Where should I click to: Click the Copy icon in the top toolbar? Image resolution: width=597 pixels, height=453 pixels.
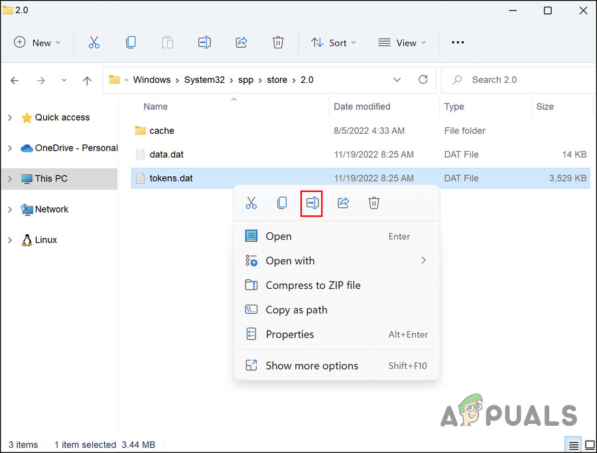tap(131, 42)
